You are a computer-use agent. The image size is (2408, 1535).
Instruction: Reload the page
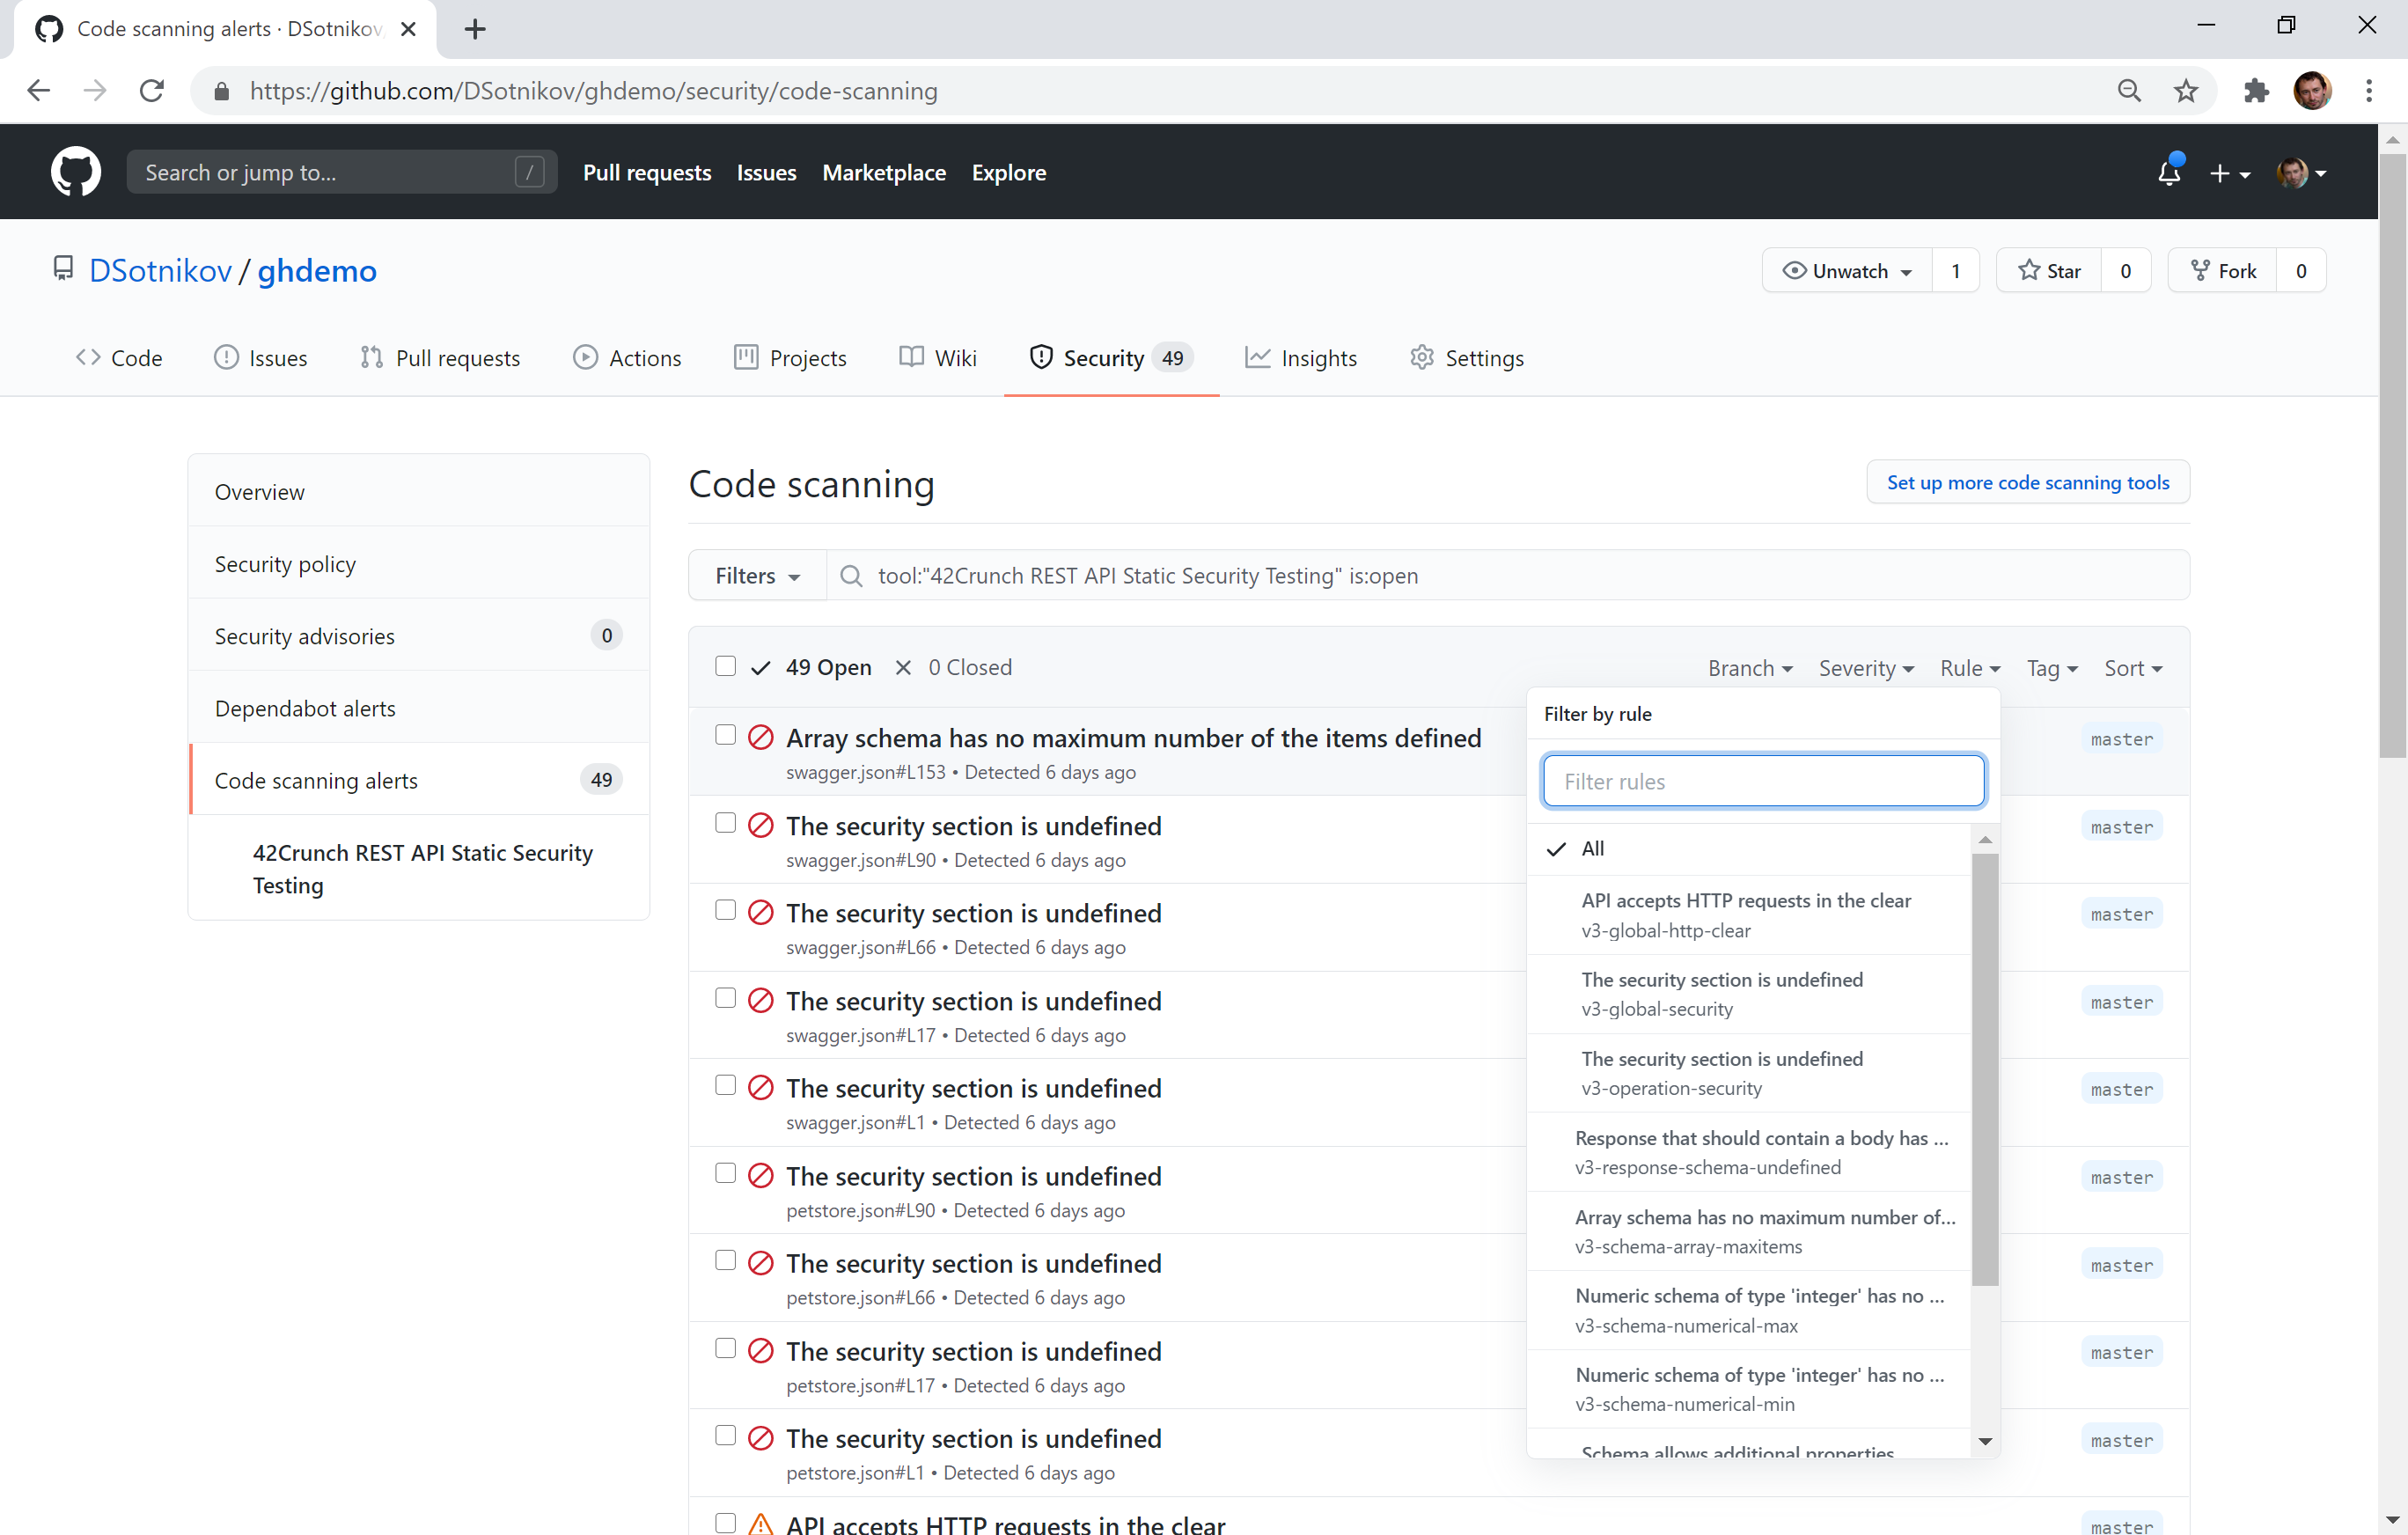[x=152, y=91]
